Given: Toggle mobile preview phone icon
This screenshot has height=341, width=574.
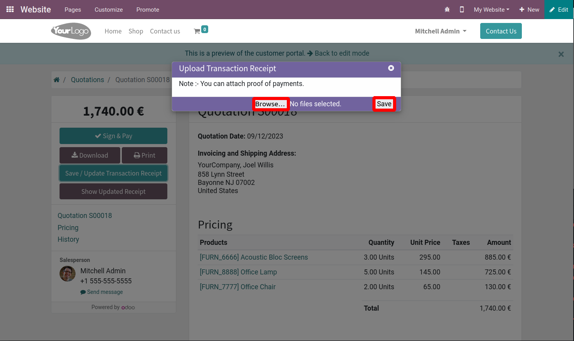Looking at the screenshot, I should (x=462, y=10).
